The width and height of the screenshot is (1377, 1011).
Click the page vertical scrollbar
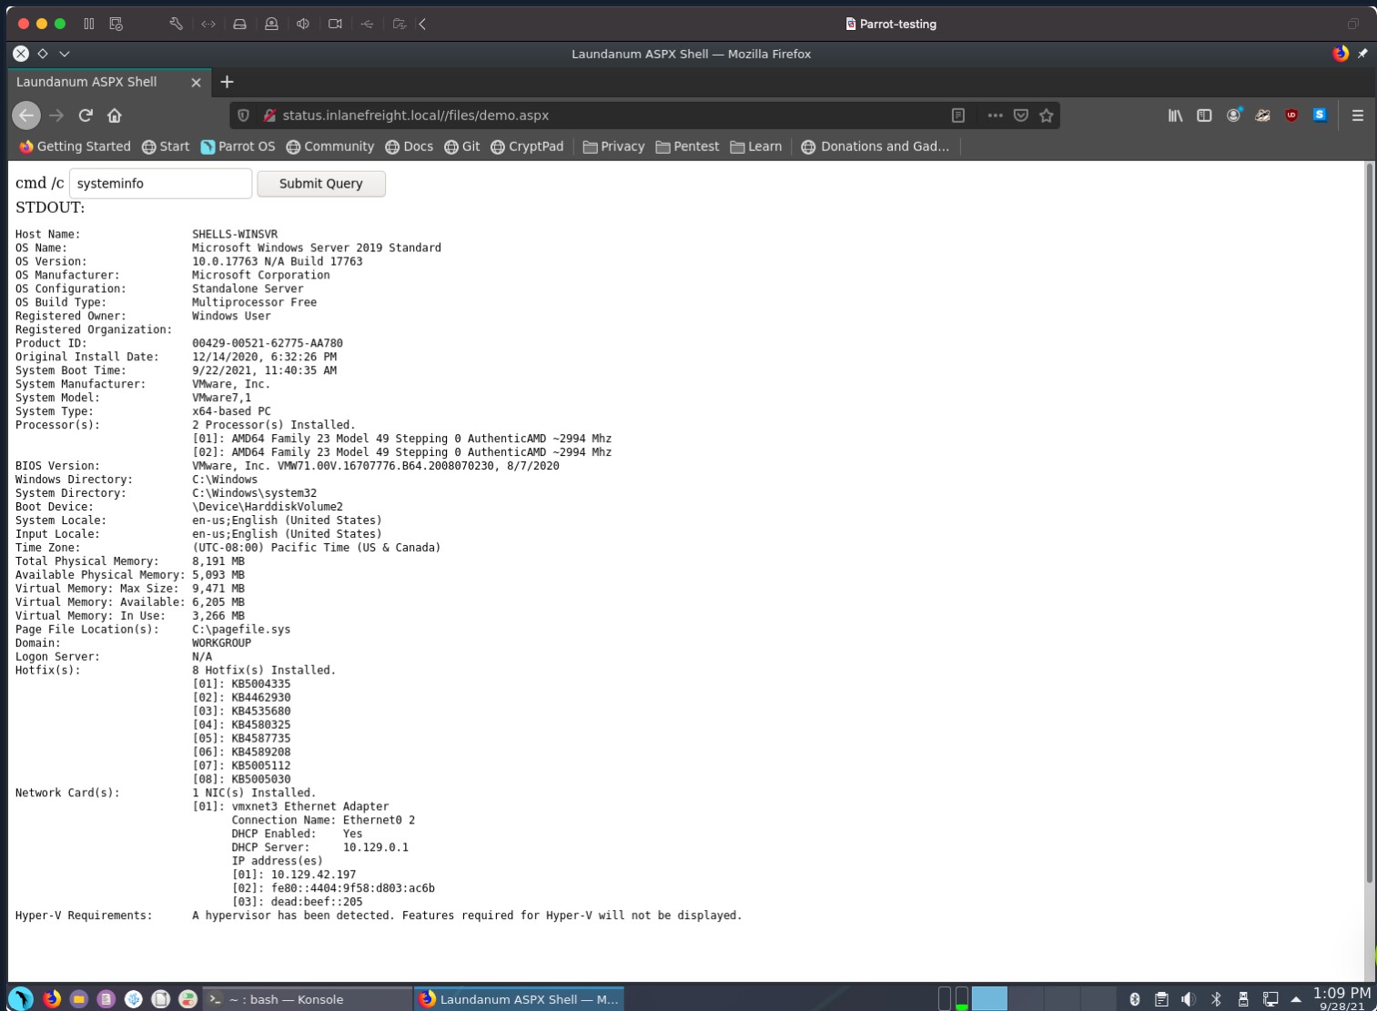[x=1369, y=523]
